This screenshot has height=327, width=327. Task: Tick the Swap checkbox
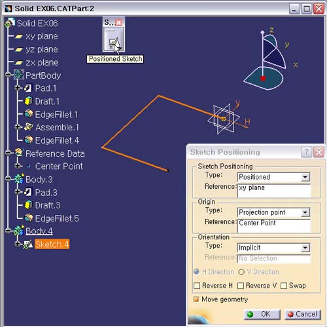pyautogui.click(x=284, y=286)
